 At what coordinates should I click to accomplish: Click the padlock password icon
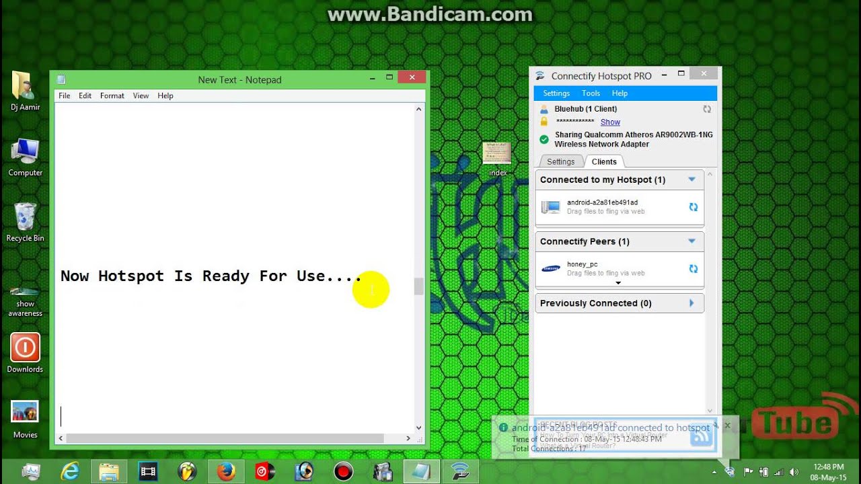(544, 122)
